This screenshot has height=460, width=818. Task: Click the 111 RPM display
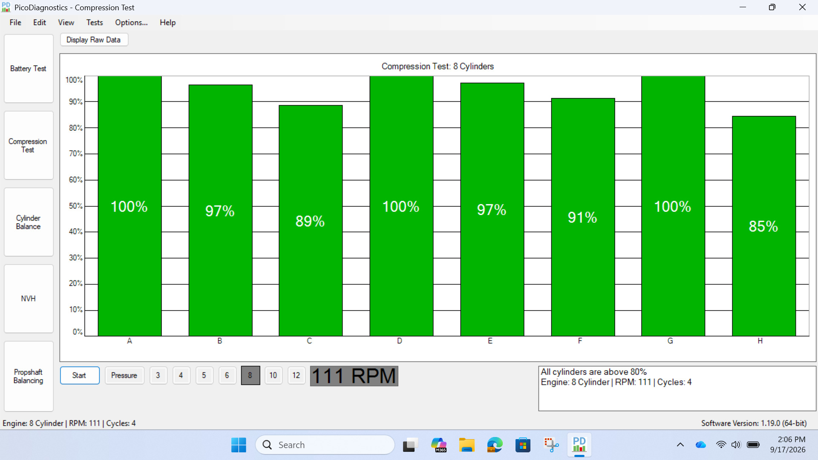[x=354, y=376]
